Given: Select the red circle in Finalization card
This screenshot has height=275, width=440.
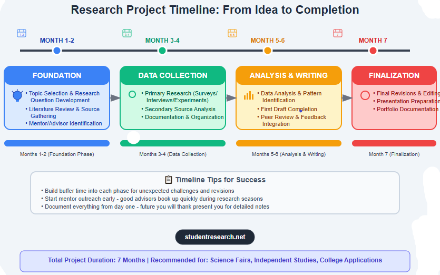Looking at the screenshot, I should point(365,95).
